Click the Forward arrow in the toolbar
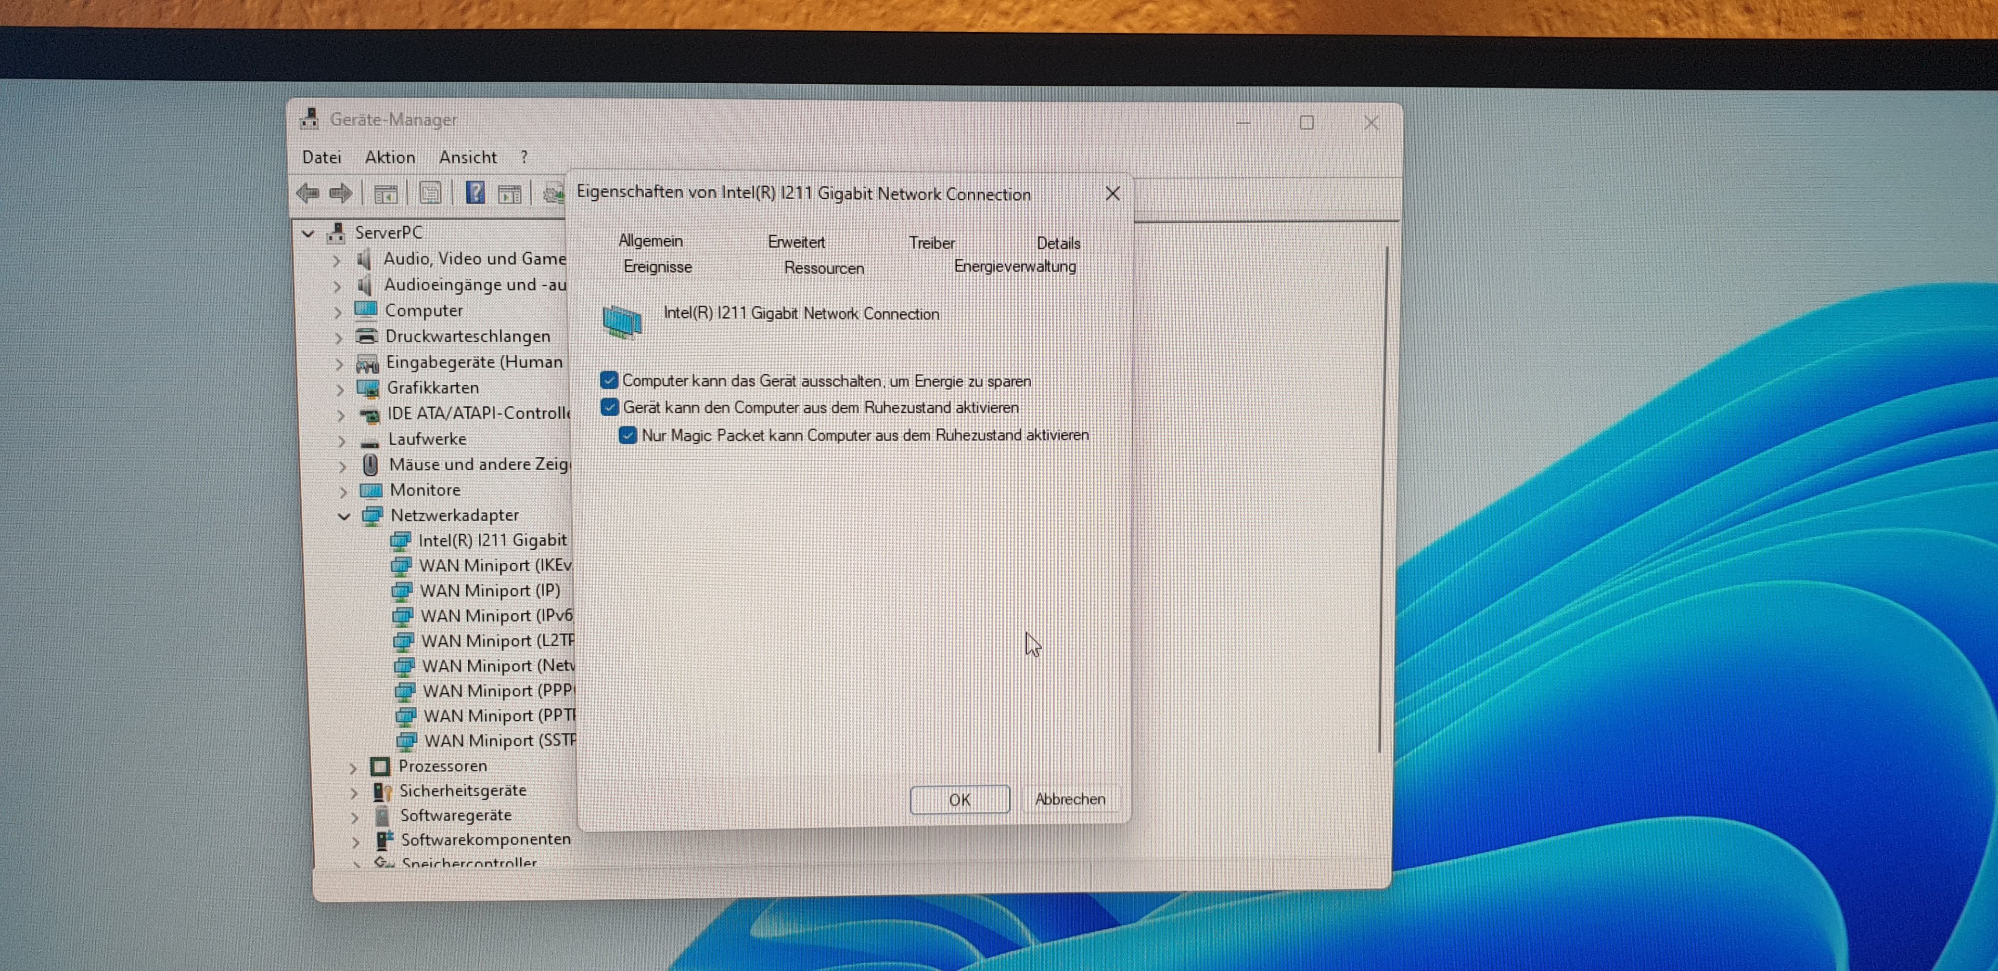This screenshot has height=971, width=1998. tap(340, 193)
